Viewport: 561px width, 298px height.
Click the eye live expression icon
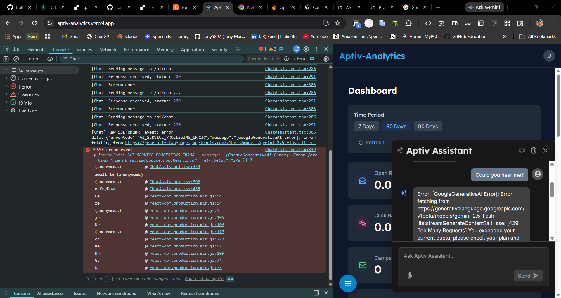pyautogui.click(x=50, y=59)
